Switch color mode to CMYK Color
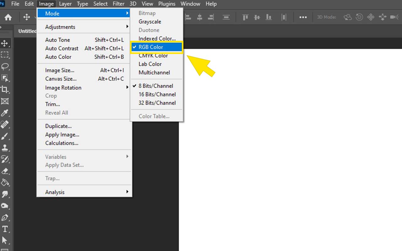Screen dimensions: 402x251 pos(153,56)
